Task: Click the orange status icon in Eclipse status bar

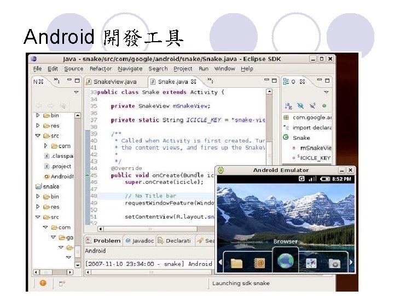Action: 43,283
